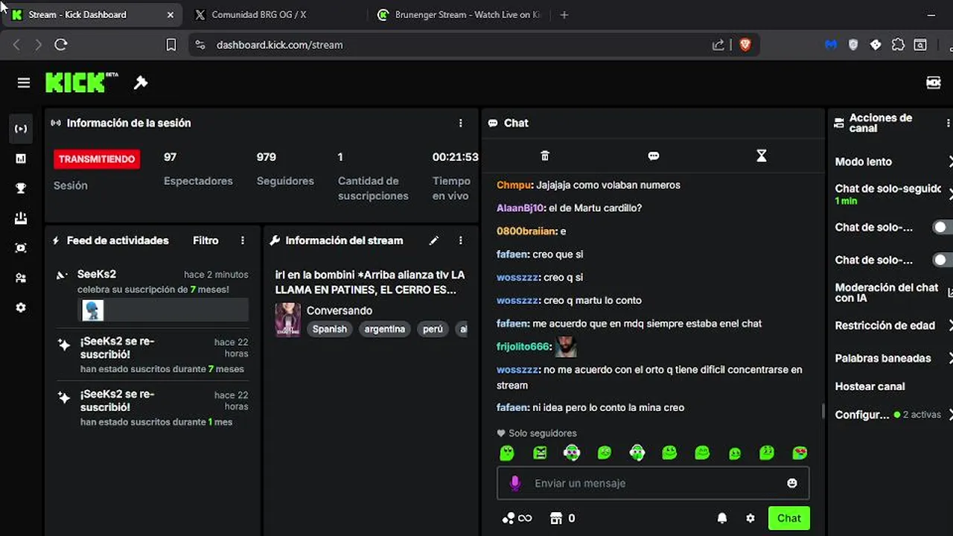
Task: Click the share icon in the address bar
Action: click(x=718, y=45)
